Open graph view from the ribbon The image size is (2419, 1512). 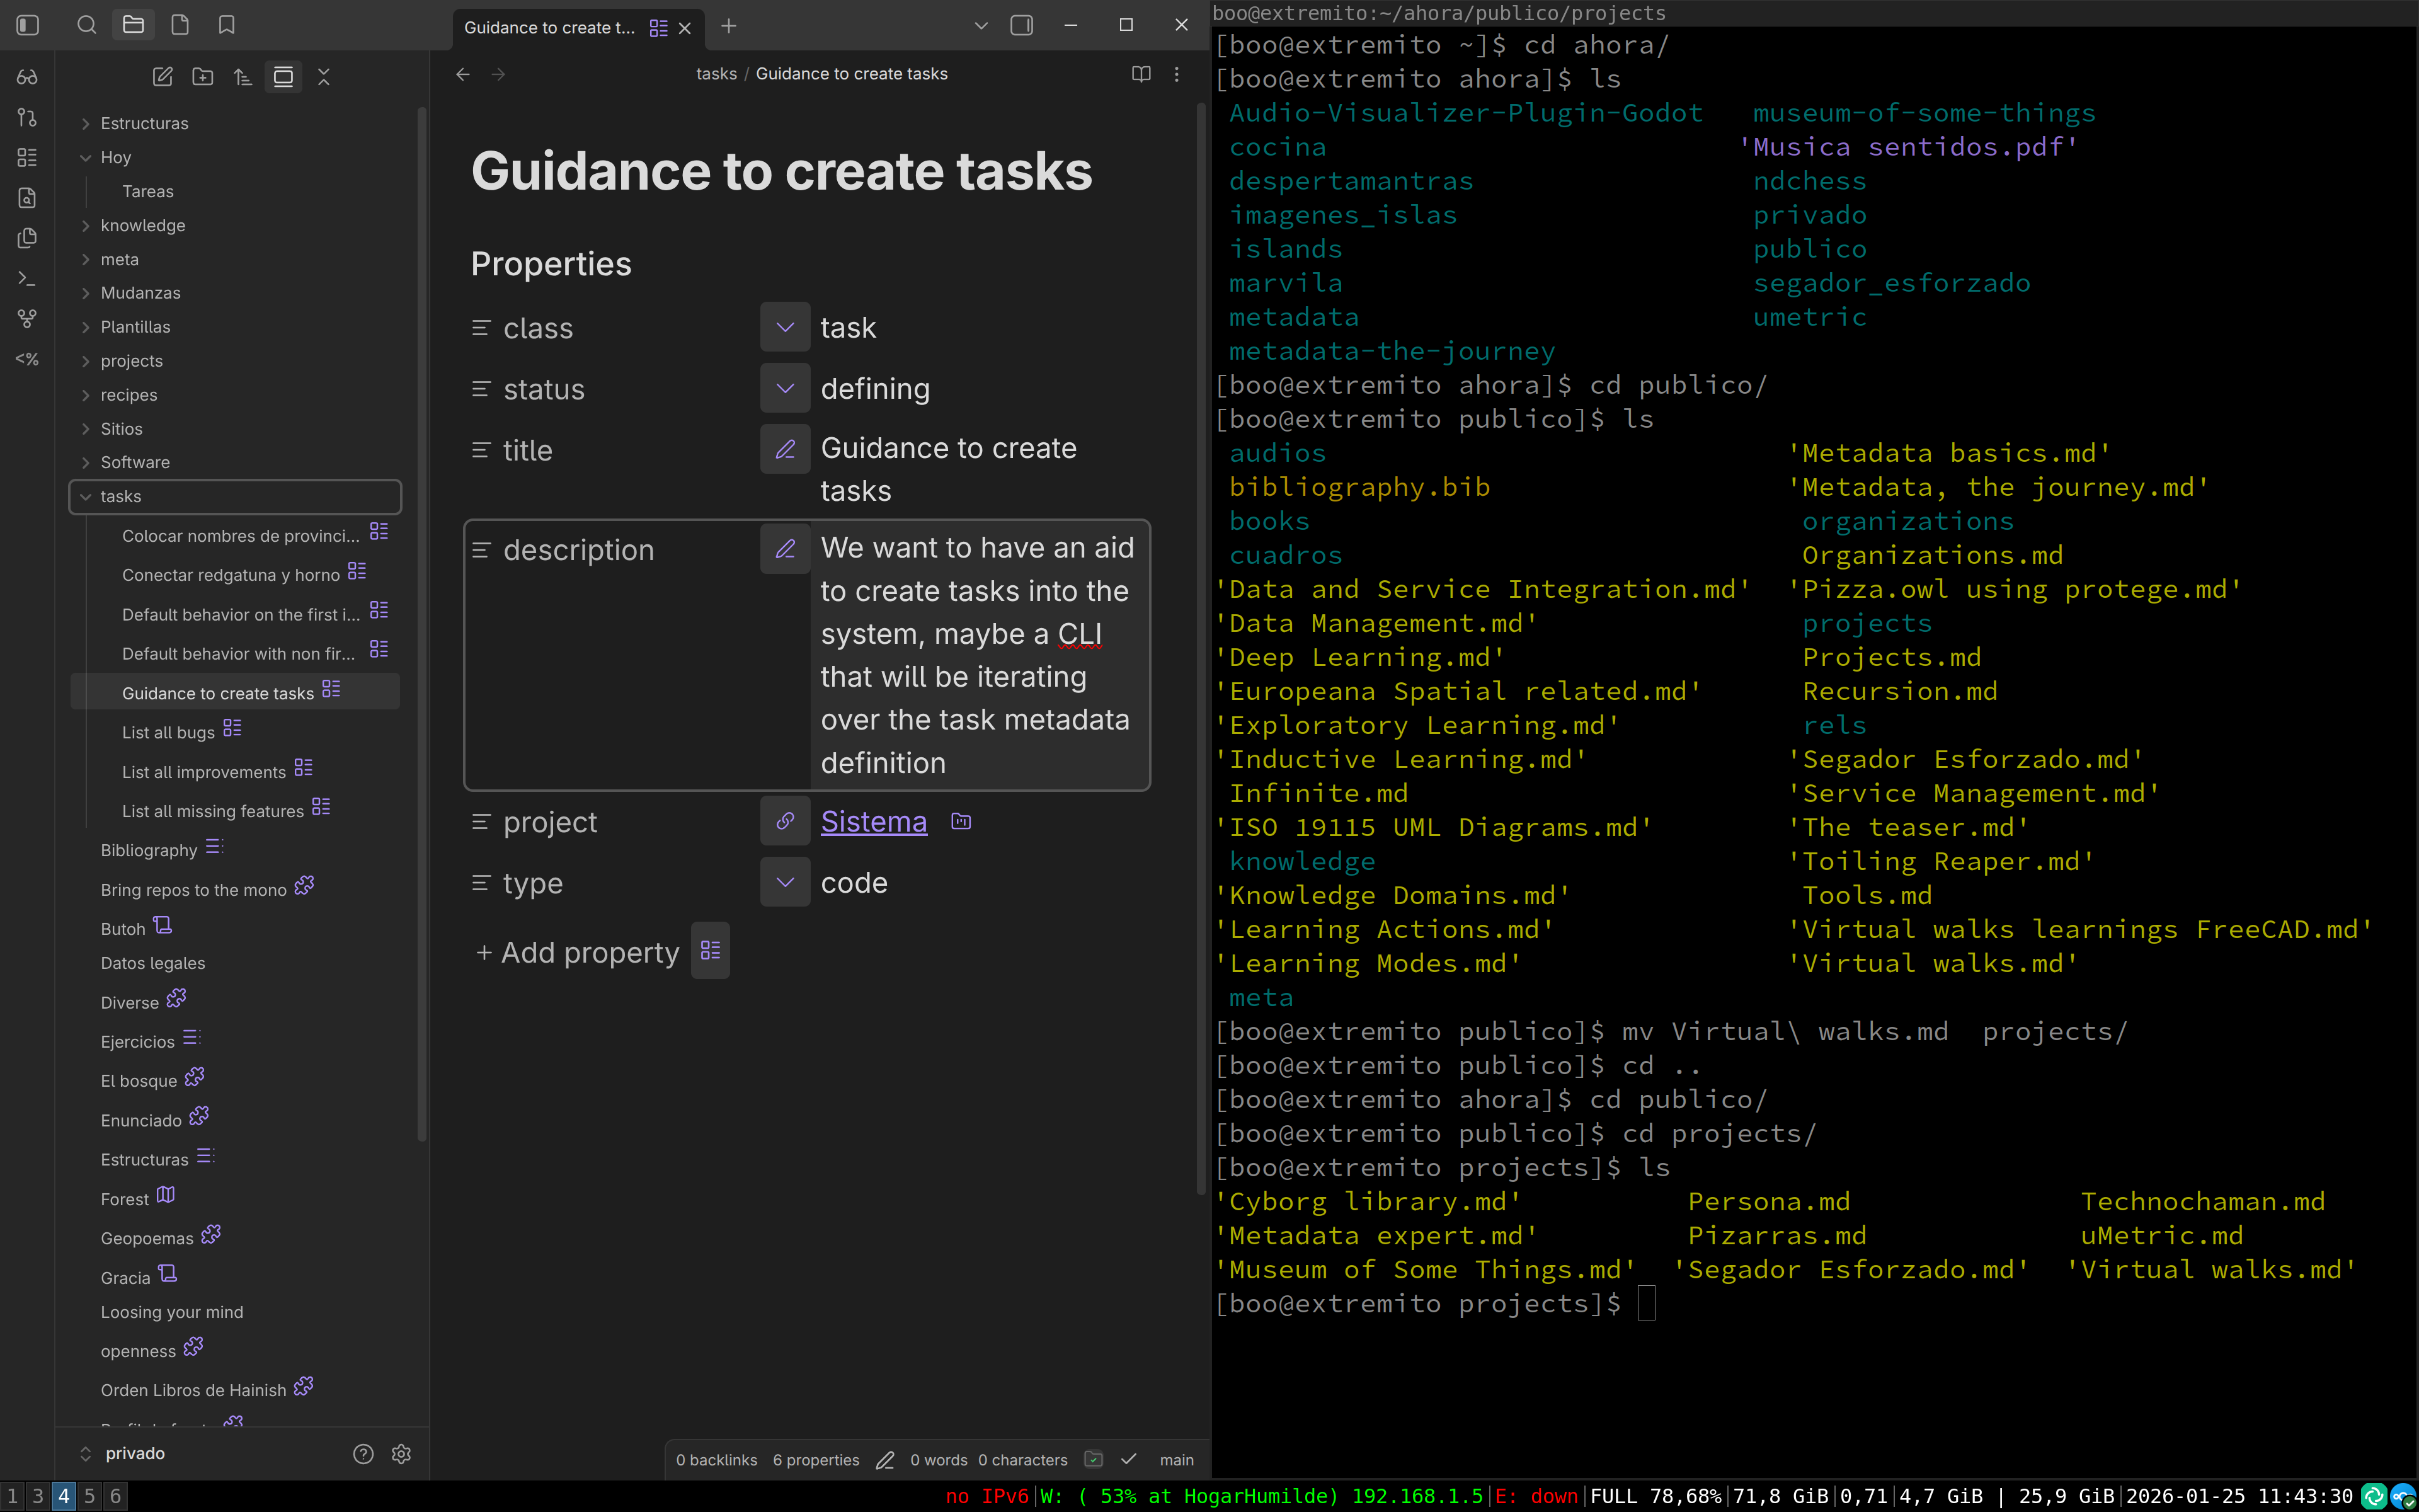pos(27,319)
